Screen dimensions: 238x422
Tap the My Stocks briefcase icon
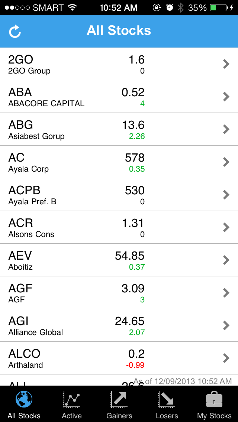(x=214, y=400)
